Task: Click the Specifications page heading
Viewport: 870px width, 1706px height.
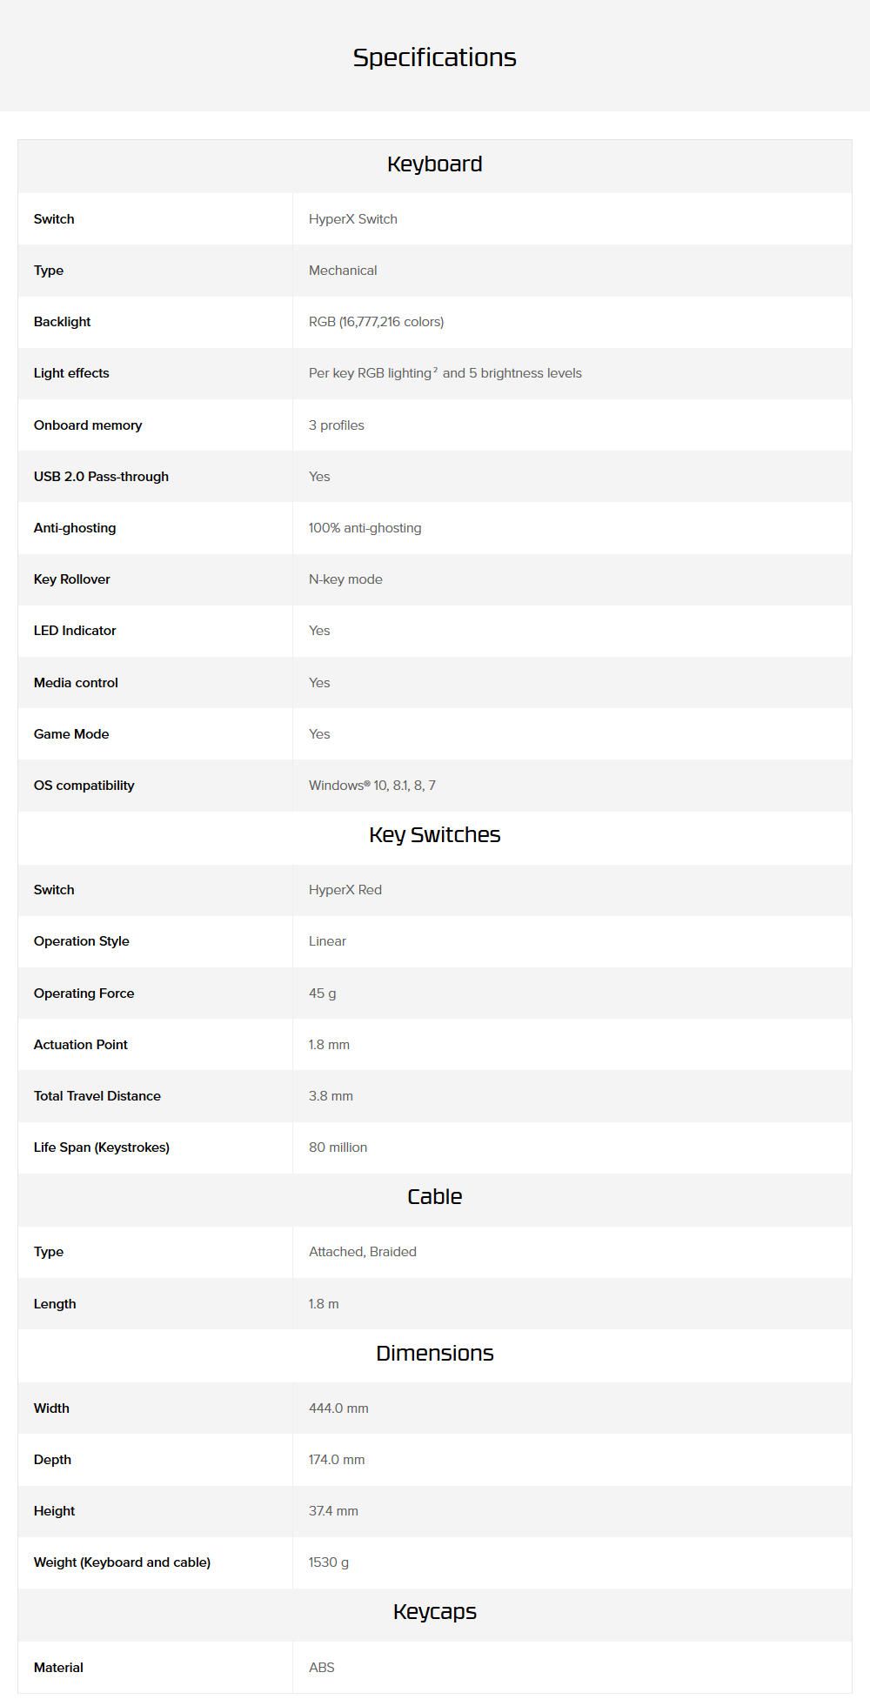Action: pyautogui.click(x=434, y=57)
